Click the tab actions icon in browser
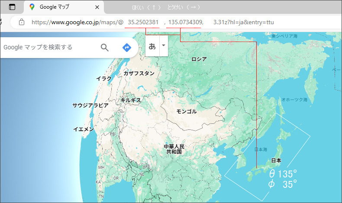 click(12, 7)
